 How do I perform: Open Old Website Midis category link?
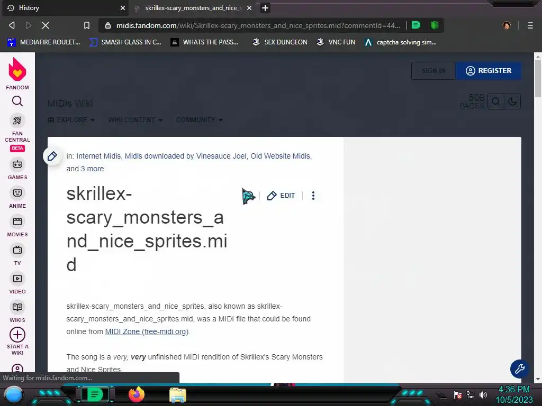tap(281, 156)
